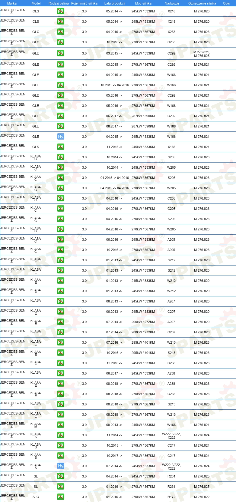Click production date 12.2016 ->
The image size is (236, 502).
coord(114,363)
